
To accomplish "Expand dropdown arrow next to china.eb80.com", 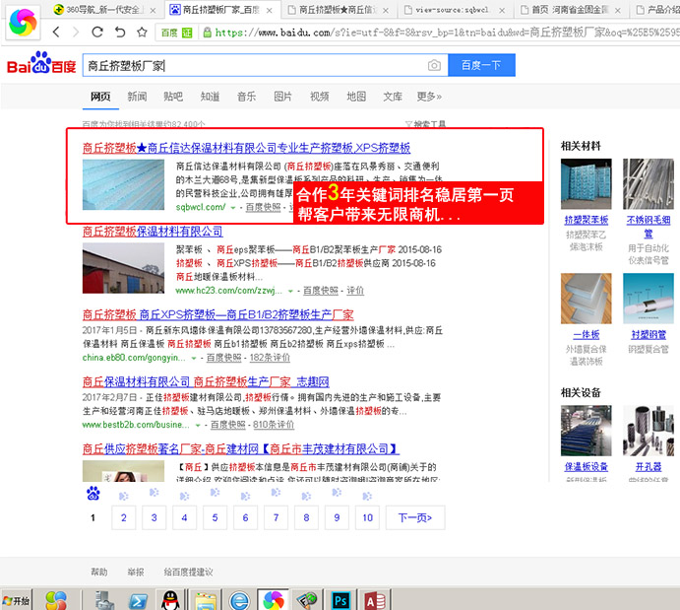I will (x=194, y=358).
